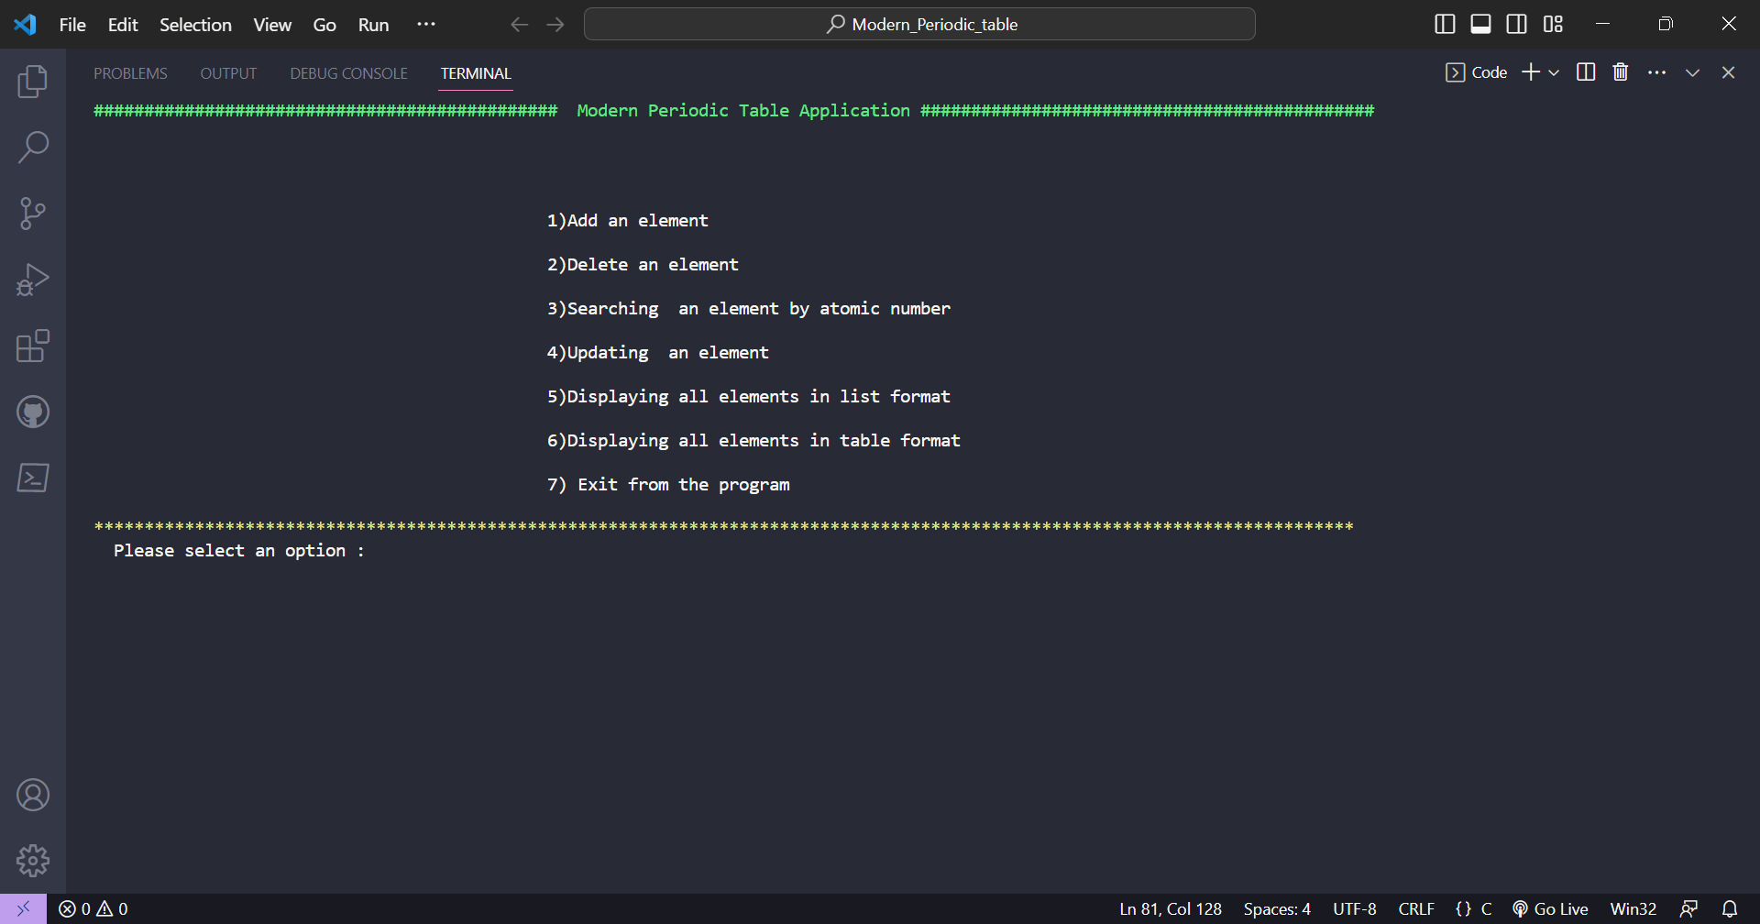
Task: Open Run and Debug view
Action: click(33, 279)
